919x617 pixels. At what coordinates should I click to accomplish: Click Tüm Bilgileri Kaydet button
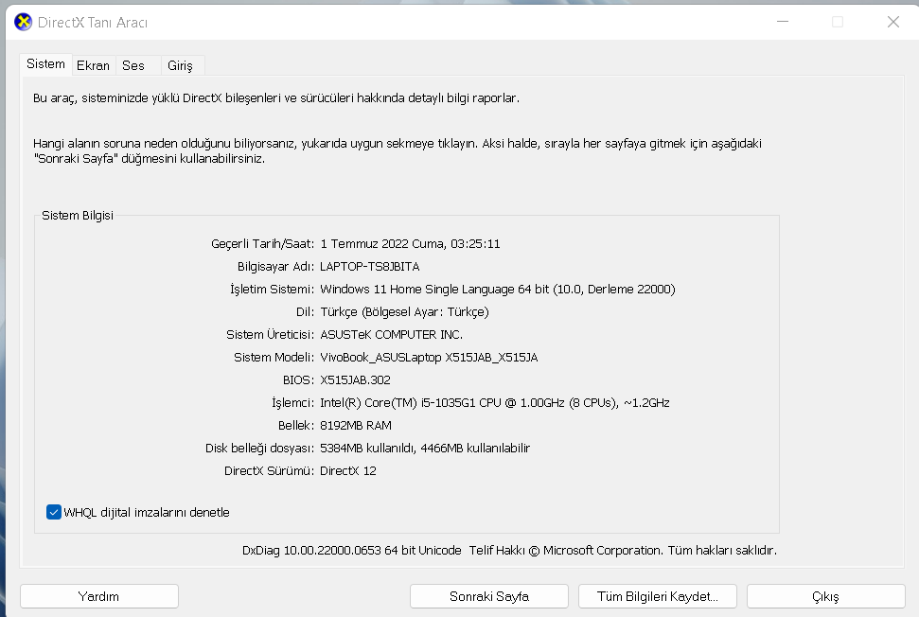point(658,596)
